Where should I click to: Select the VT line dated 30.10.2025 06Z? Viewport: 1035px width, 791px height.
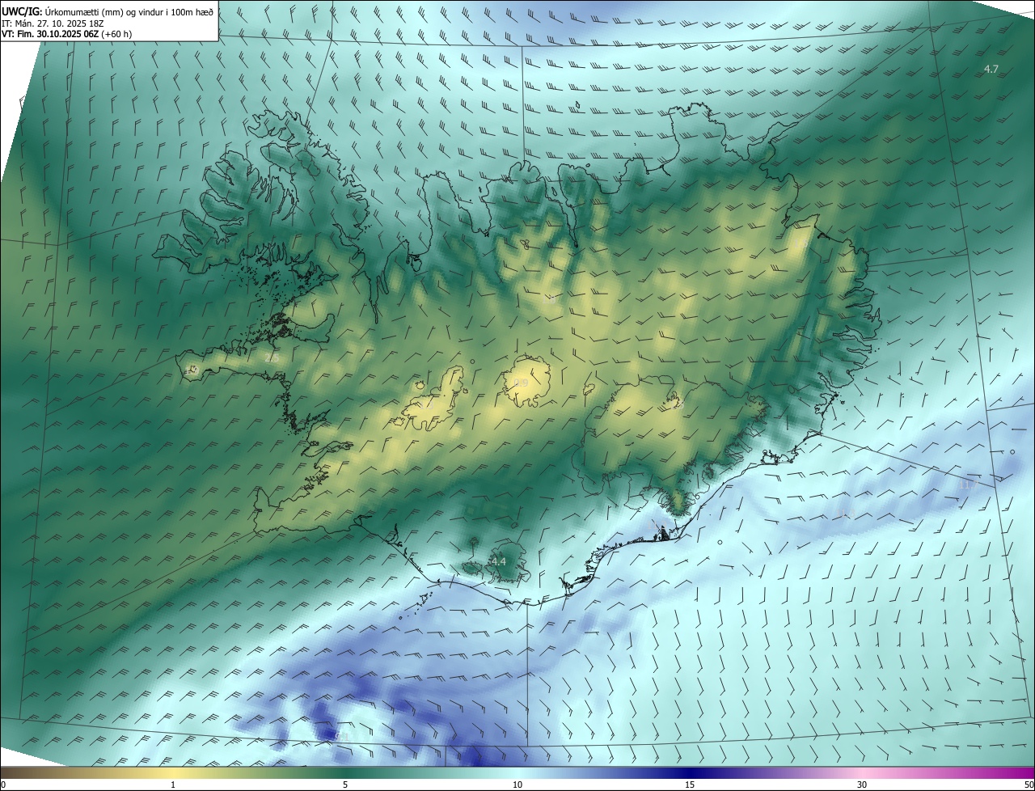[x=66, y=34]
